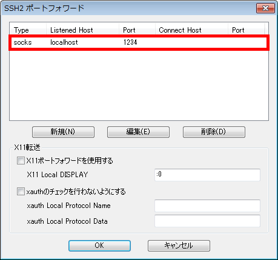
Task: Click the 編集(E) button
Action: [x=138, y=132]
